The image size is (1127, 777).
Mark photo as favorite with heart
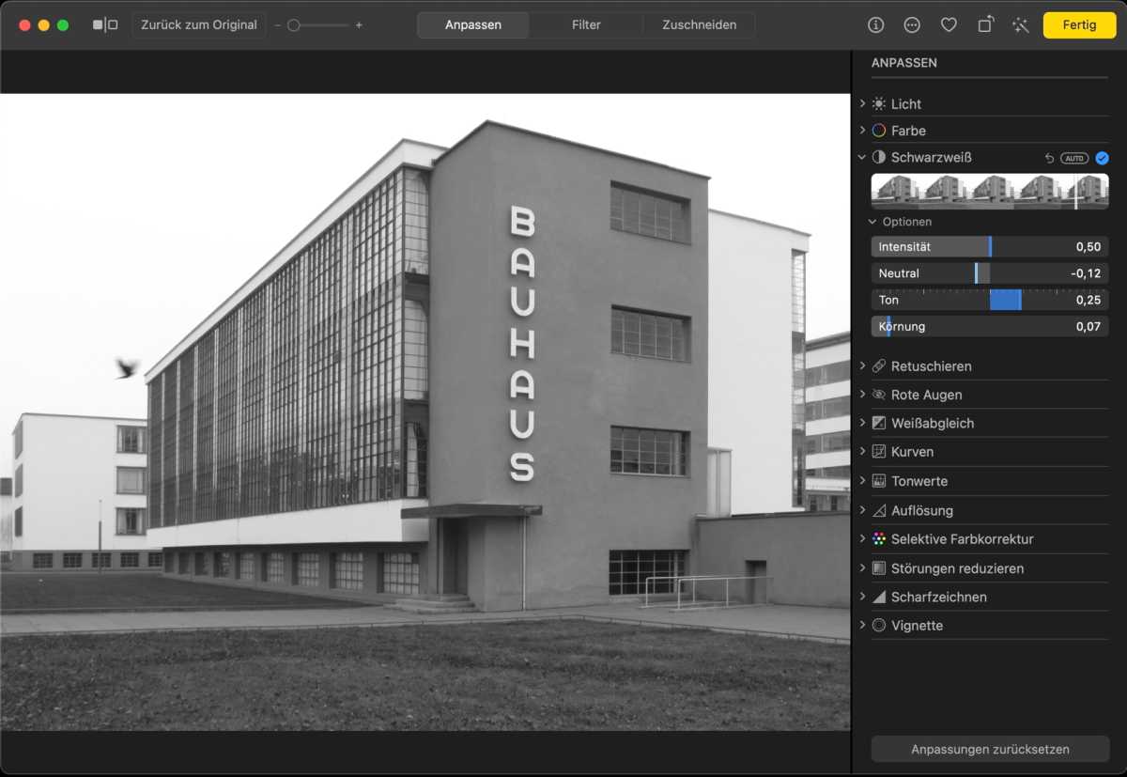pyautogui.click(x=949, y=25)
